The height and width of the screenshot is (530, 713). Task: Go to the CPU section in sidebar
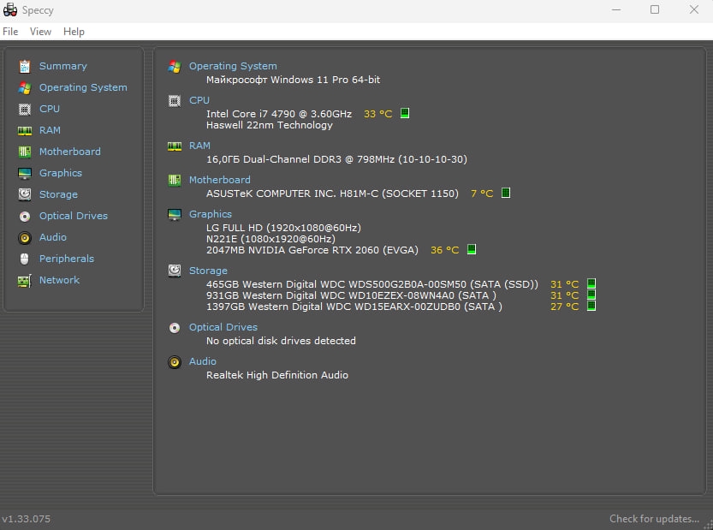pos(50,109)
